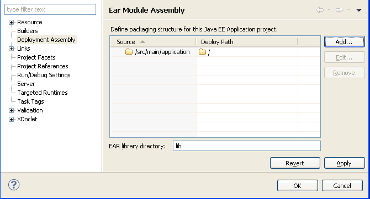The width and height of the screenshot is (370, 199).
Task: Click the "/" deploy path cell
Action: click(247, 52)
